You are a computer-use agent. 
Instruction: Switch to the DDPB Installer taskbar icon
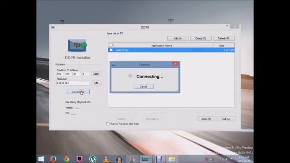coord(145,159)
